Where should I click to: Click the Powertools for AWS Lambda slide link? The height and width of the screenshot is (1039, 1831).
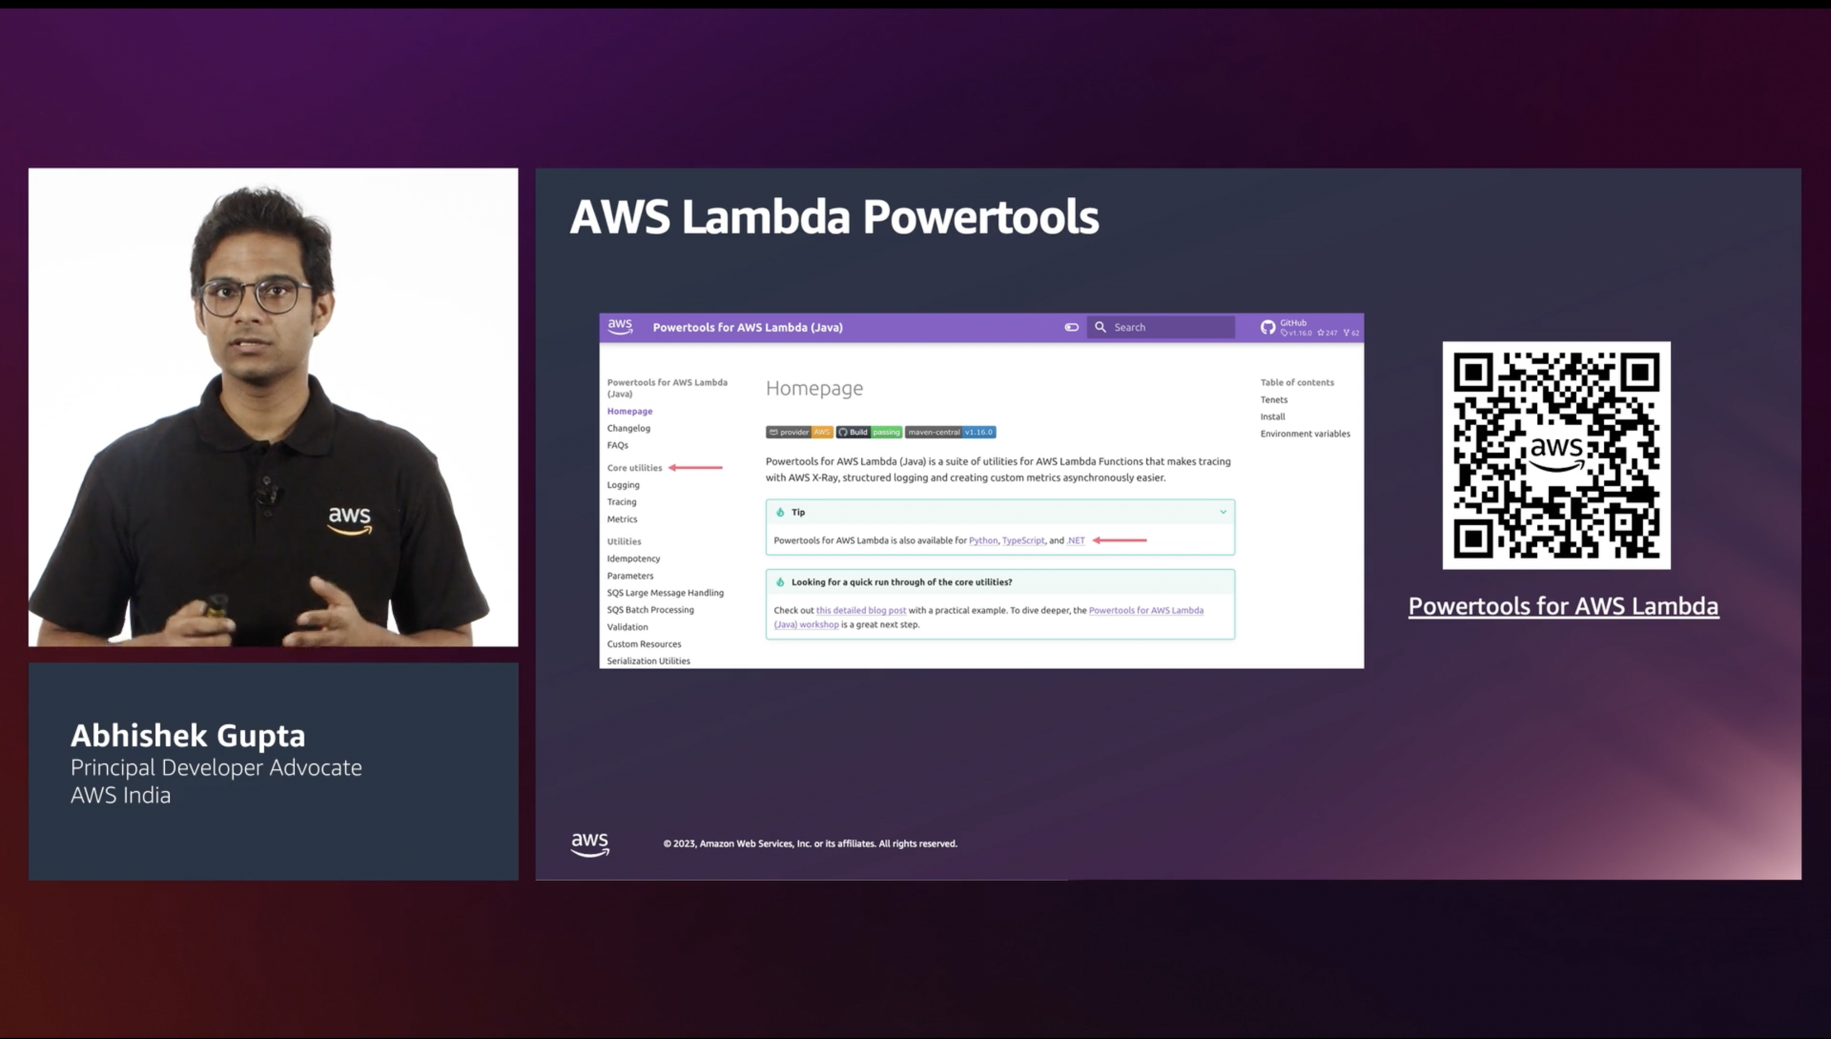coord(1563,606)
